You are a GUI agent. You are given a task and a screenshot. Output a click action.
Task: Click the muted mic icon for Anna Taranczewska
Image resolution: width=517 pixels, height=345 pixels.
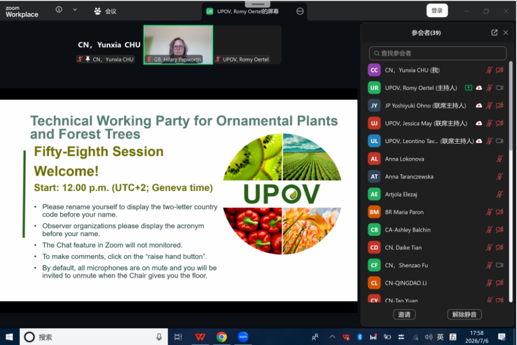coord(500,176)
